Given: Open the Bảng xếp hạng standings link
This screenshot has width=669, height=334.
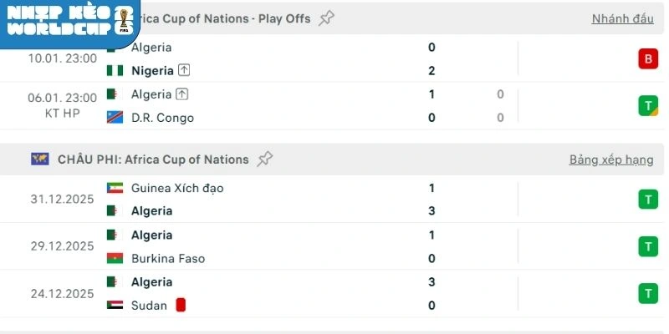Looking at the screenshot, I should click(x=611, y=159).
